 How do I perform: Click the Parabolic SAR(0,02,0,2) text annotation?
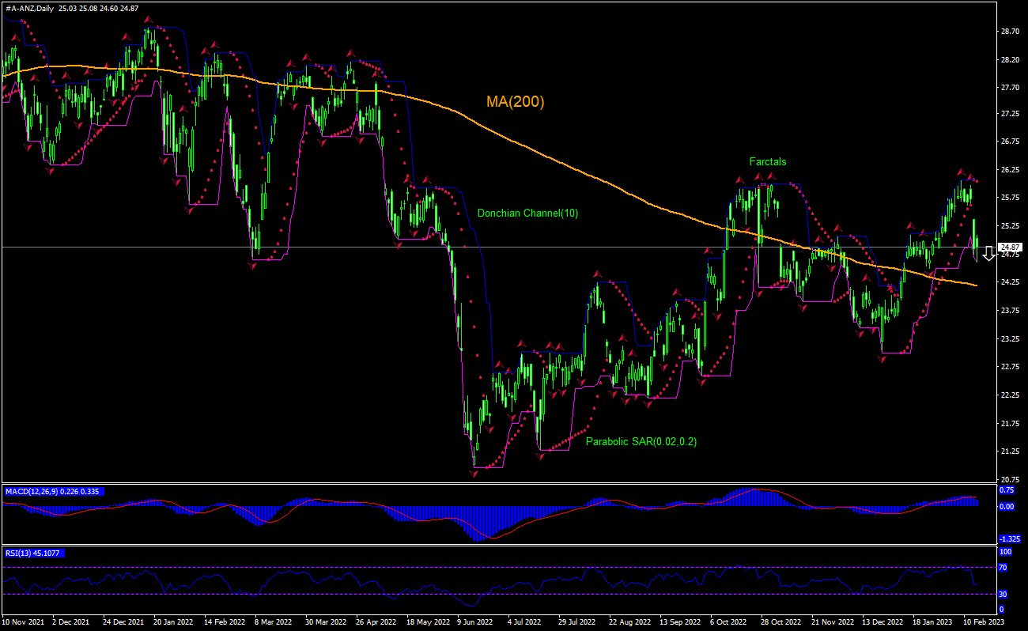(x=641, y=442)
